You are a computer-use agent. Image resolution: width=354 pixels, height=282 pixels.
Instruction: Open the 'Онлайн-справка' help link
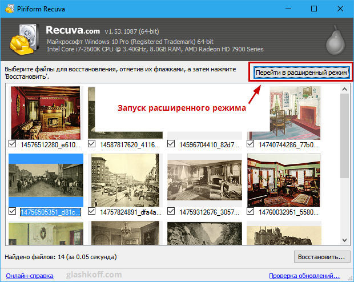click(30, 276)
